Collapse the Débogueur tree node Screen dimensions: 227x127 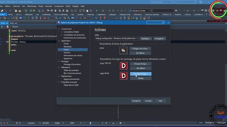(x=59, y=67)
